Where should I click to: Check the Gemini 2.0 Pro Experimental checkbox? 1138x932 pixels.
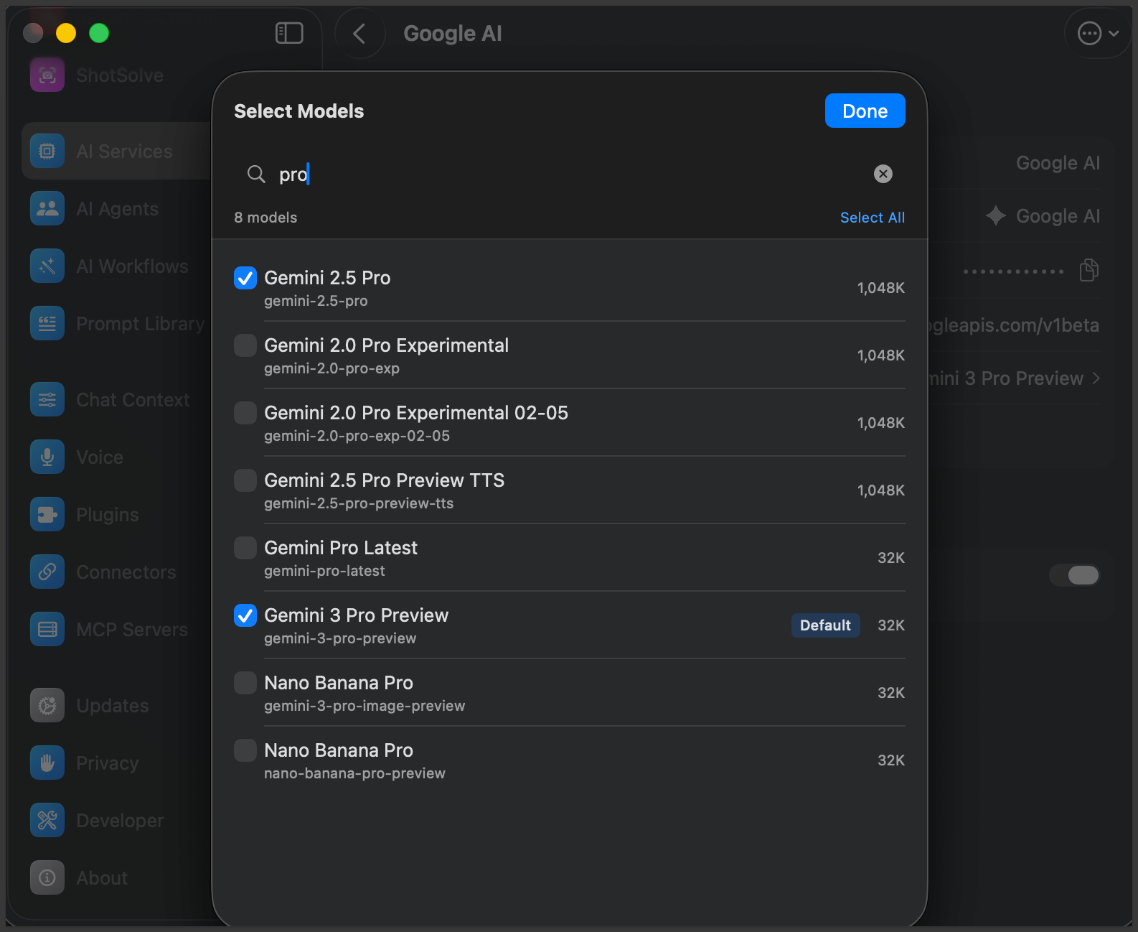[x=245, y=345]
